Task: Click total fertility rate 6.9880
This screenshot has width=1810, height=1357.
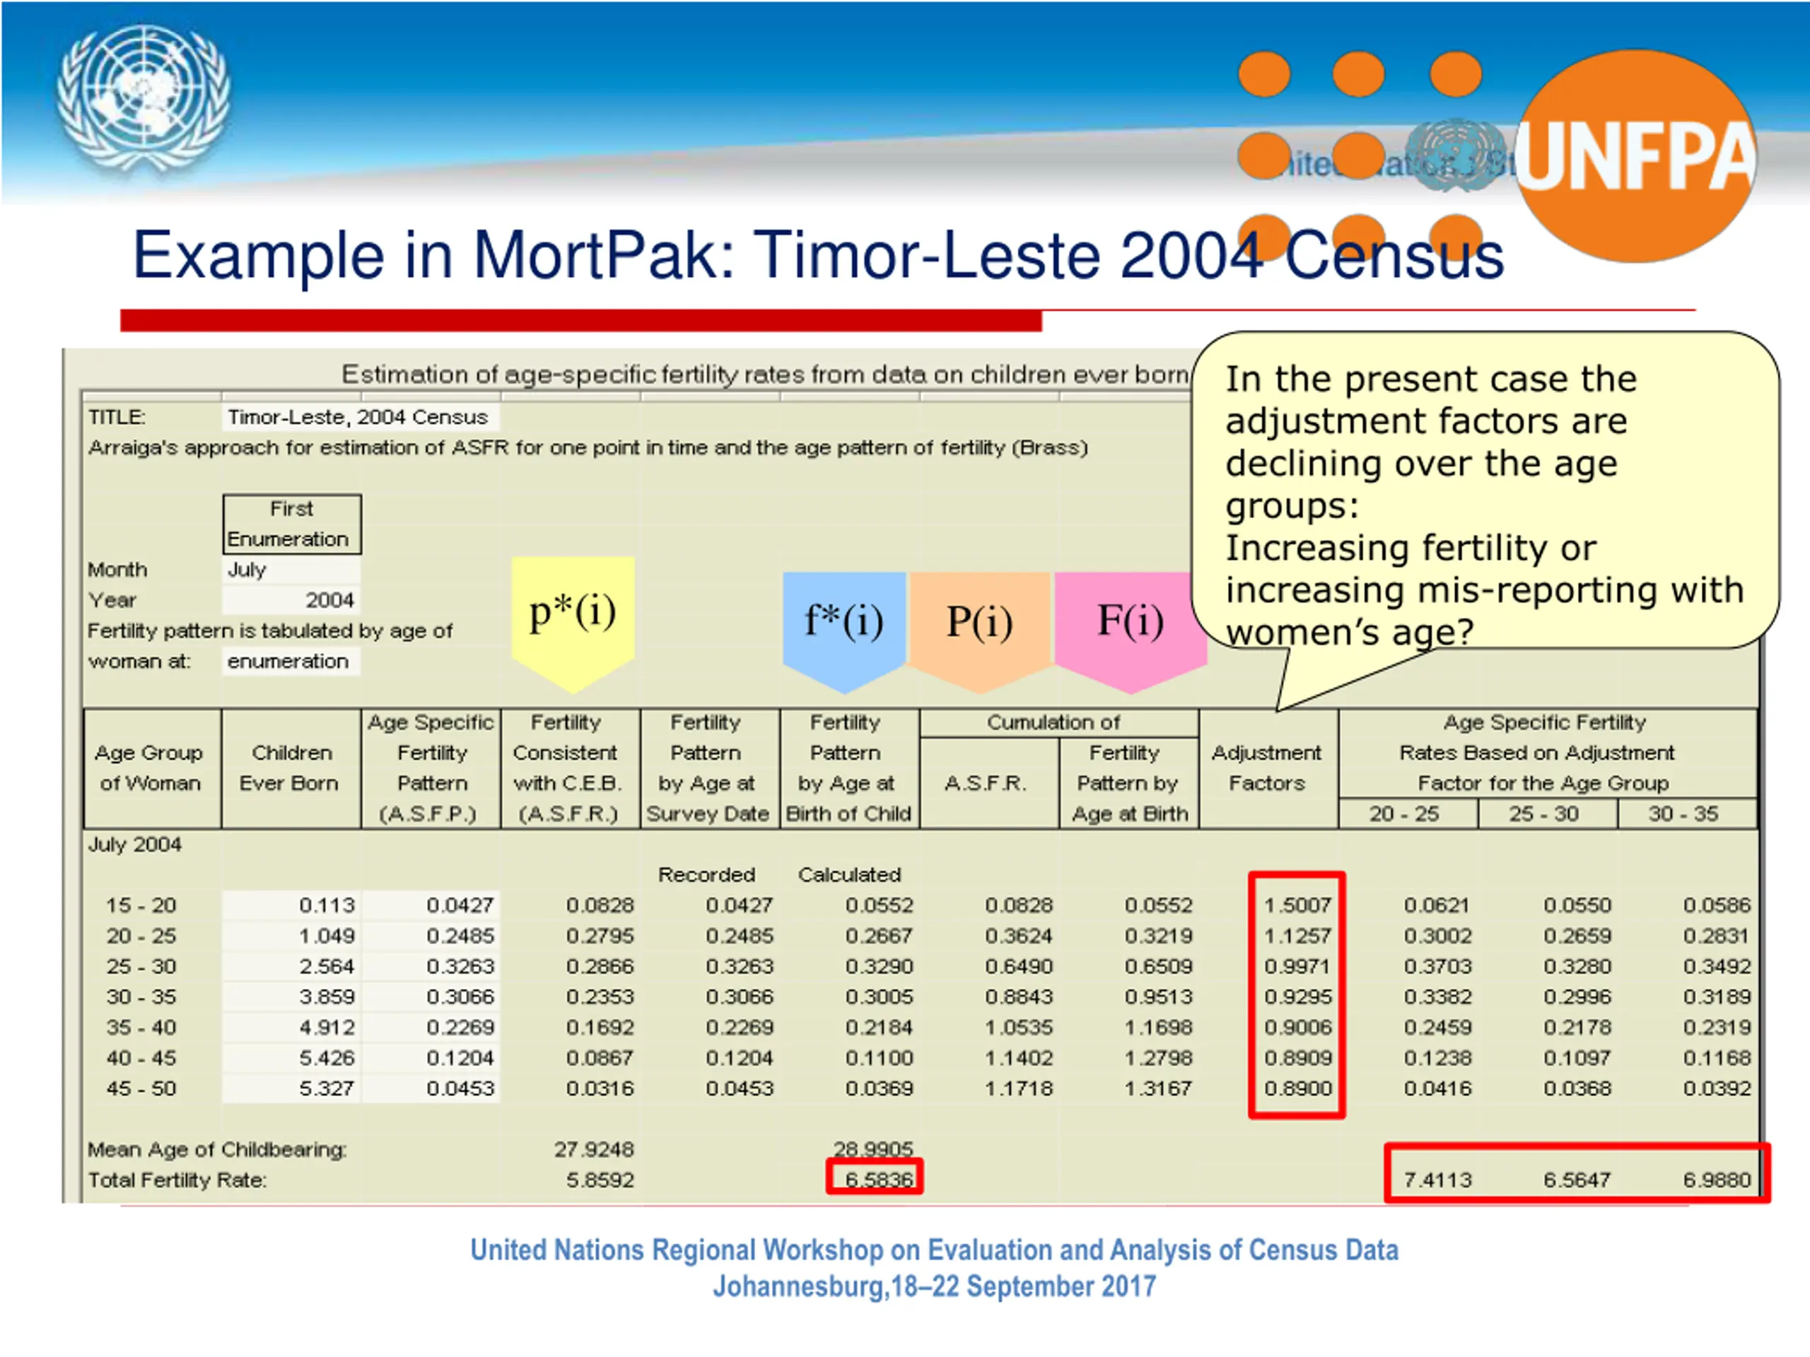Action: 1717,1180
